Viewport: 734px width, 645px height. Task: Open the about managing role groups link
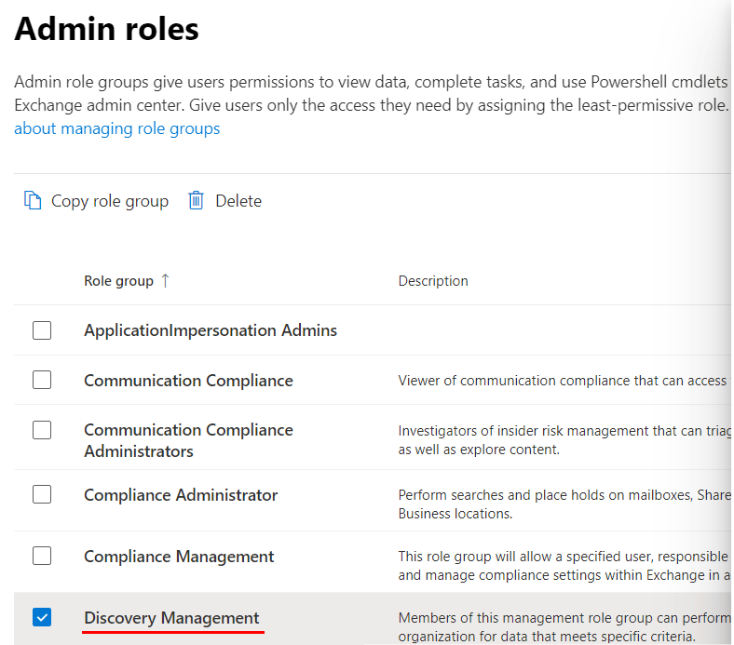coord(117,128)
